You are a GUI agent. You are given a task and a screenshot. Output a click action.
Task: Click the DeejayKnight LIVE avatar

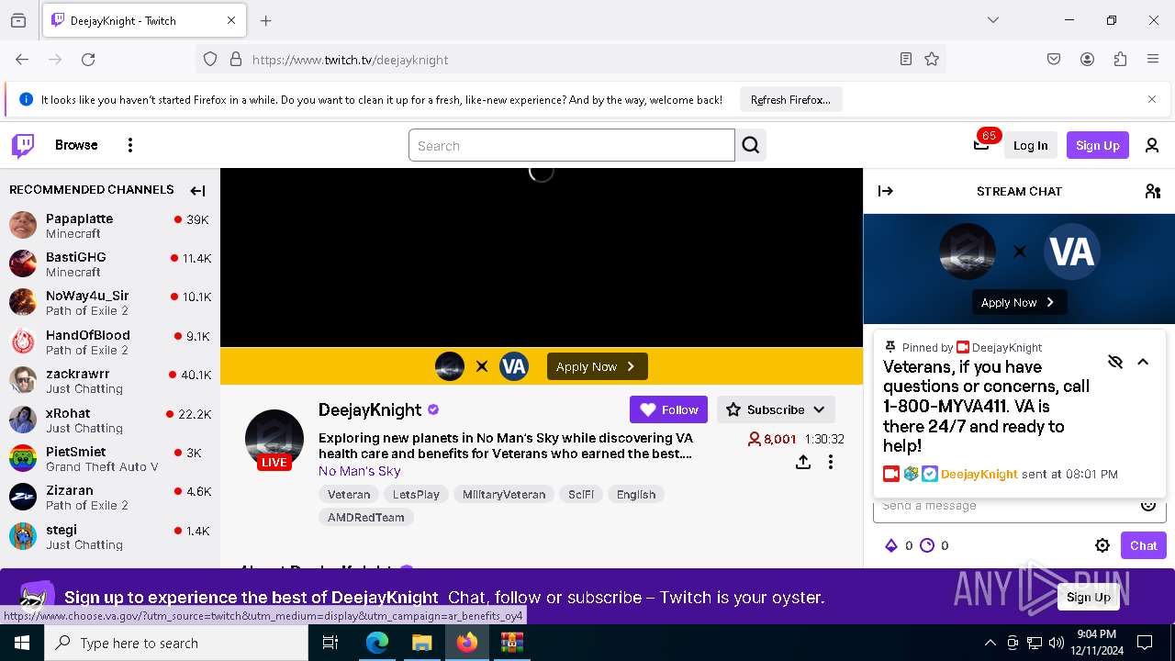[x=274, y=440]
